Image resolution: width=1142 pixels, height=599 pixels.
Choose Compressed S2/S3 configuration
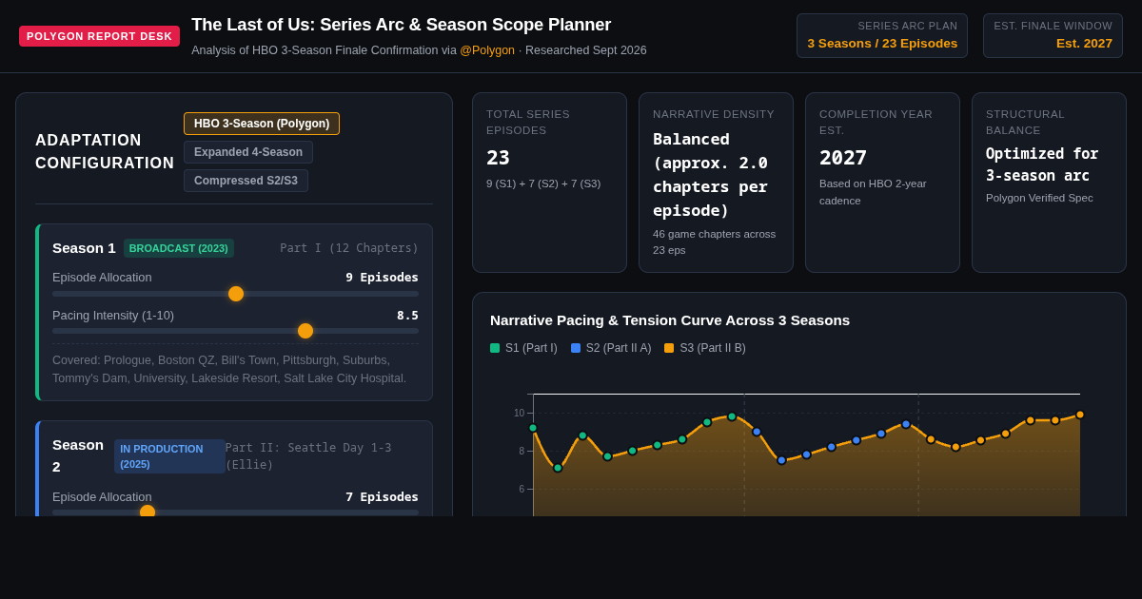246,181
